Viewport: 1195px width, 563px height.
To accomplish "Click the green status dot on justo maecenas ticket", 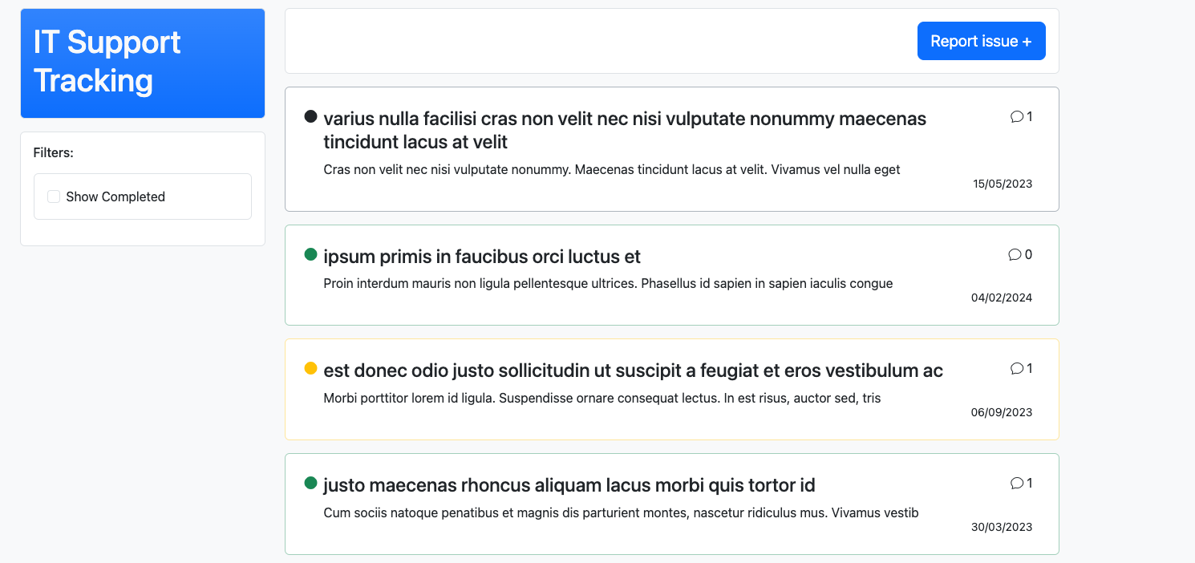I will point(311,484).
